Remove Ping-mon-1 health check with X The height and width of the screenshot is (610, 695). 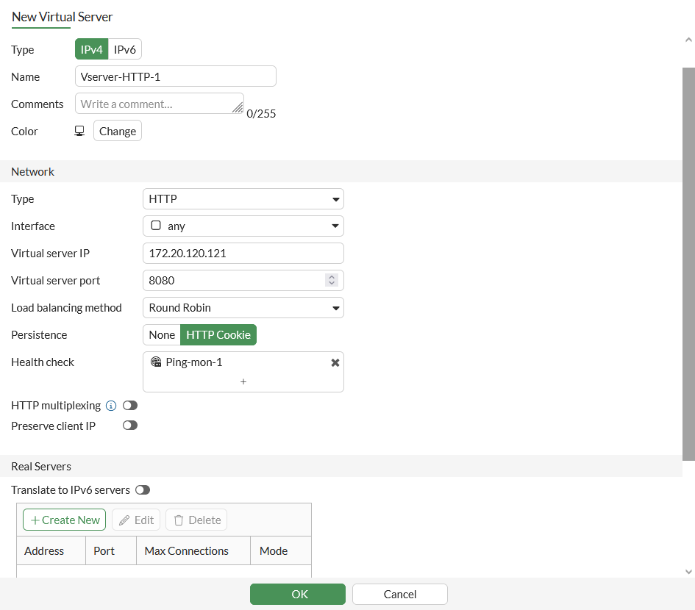335,362
